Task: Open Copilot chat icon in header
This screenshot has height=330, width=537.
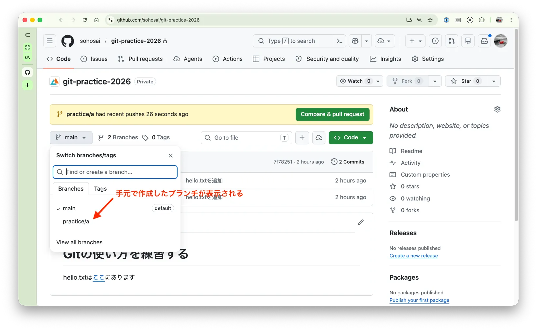Action: point(355,41)
